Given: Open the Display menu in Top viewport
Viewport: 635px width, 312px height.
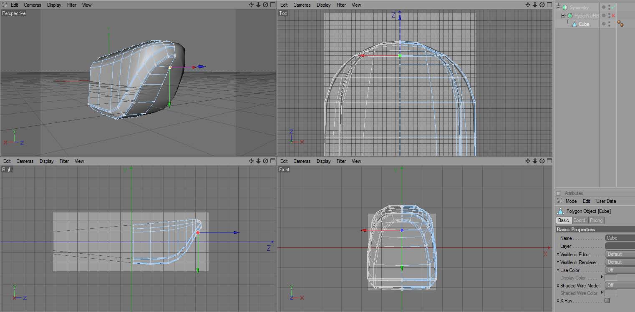Looking at the screenshot, I should 324,5.
